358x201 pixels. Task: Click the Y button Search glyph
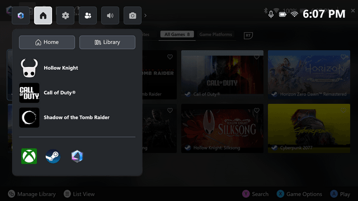[246, 194]
